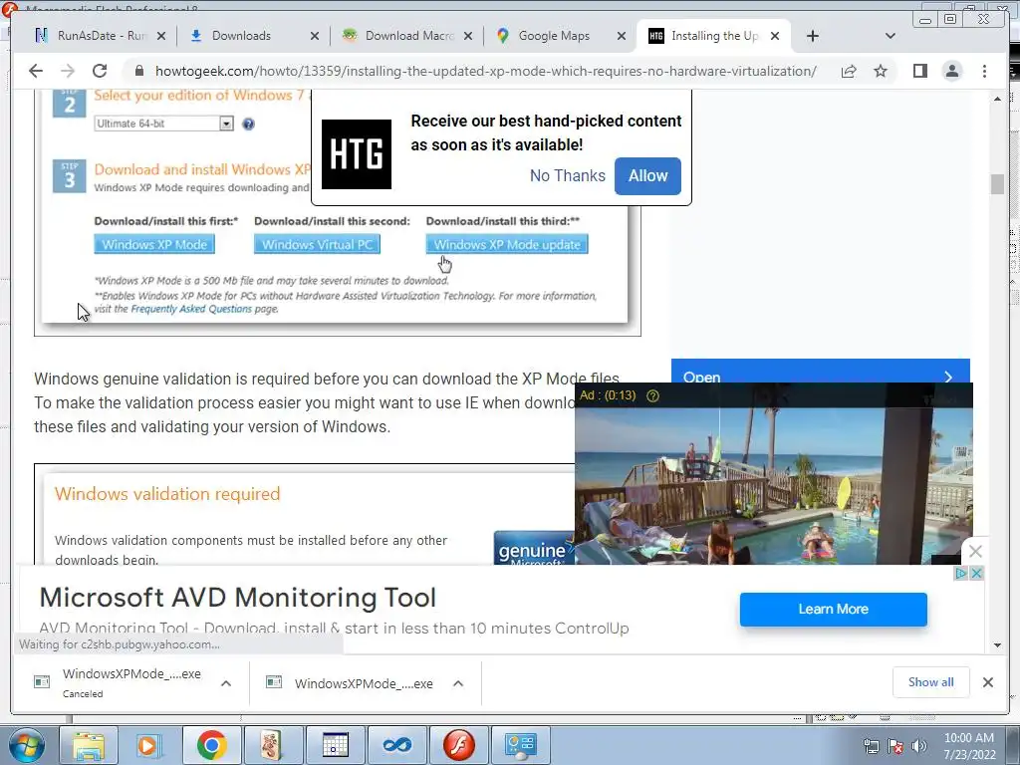Share this page via share icon
The width and height of the screenshot is (1020, 765).
849,71
